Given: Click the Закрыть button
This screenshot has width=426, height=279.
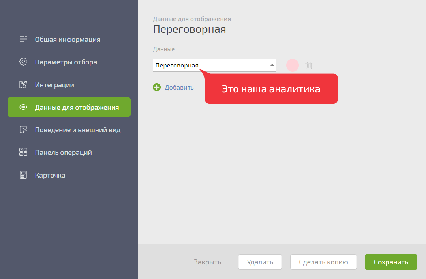Looking at the screenshot, I should pyautogui.click(x=207, y=262).
